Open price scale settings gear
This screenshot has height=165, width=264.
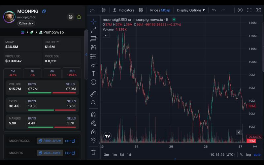(x=255, y=147)
